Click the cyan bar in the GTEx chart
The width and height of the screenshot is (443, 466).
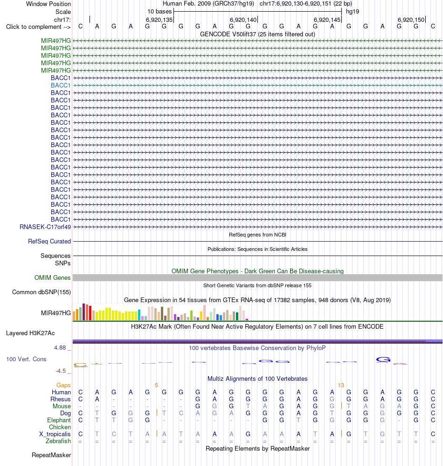tap(139, 315)
